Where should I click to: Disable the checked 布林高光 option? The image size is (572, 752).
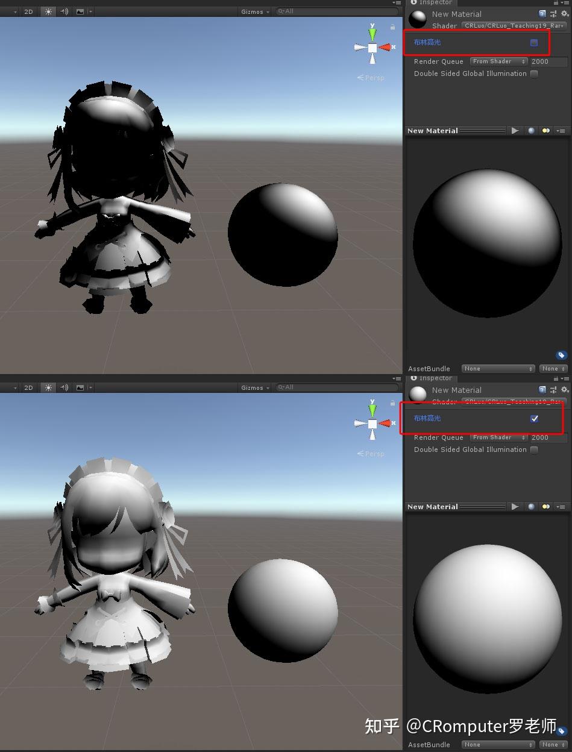click(534, 418)
